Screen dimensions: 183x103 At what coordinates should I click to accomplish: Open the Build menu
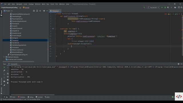43,4
